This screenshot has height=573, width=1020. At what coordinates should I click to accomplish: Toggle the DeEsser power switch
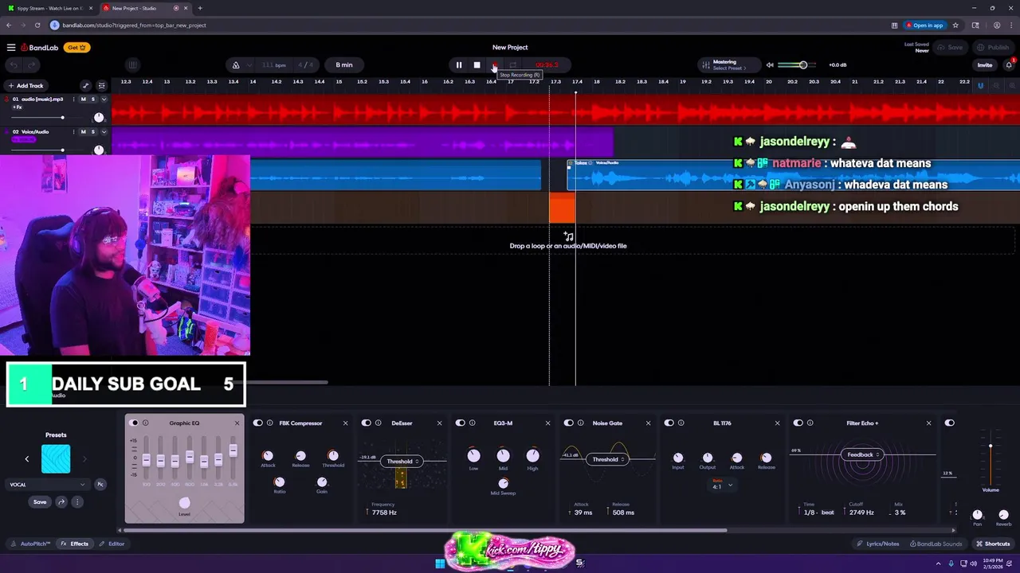coord(367,423)
